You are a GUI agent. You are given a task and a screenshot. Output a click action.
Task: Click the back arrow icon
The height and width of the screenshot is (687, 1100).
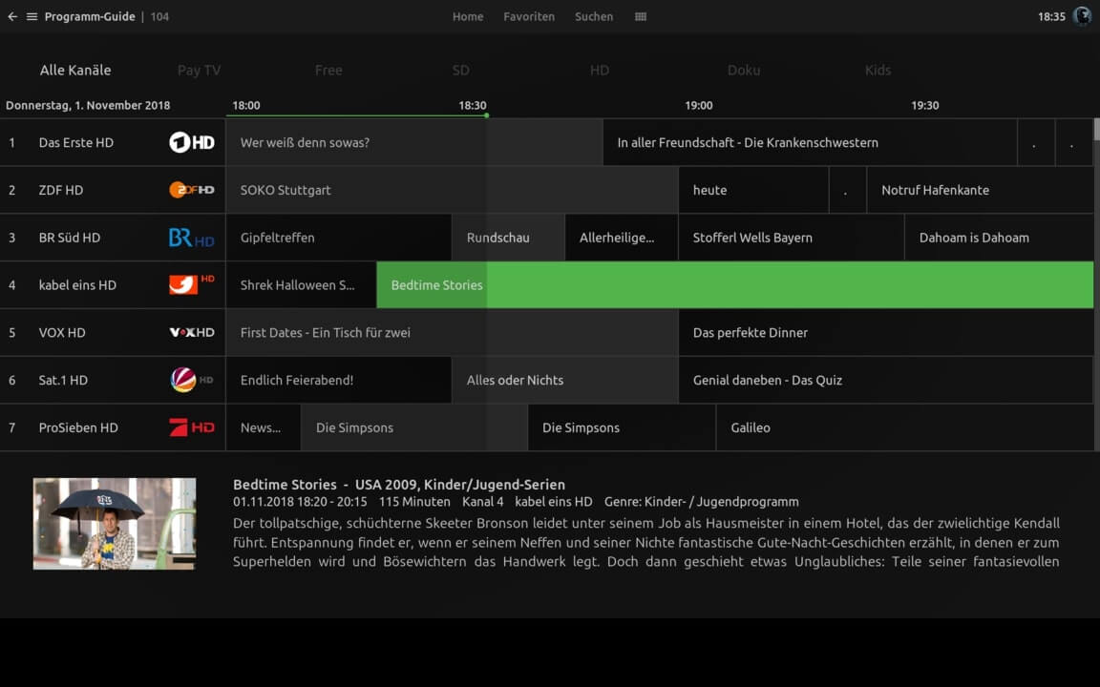[12, 16]
